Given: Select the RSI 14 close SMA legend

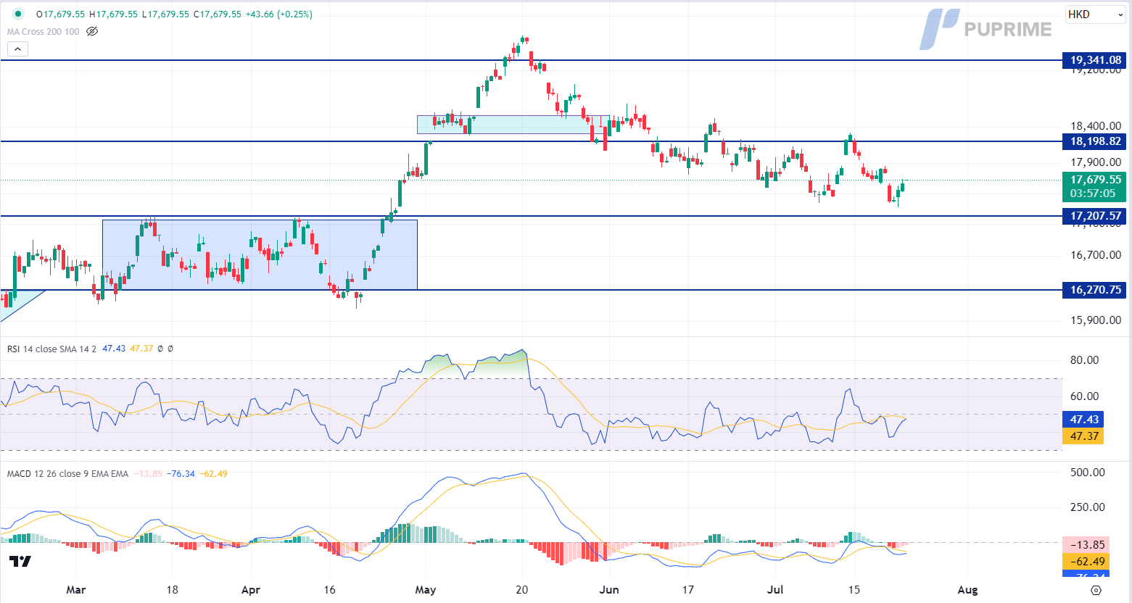Looking at the screenshot, I should coord(51,349).
